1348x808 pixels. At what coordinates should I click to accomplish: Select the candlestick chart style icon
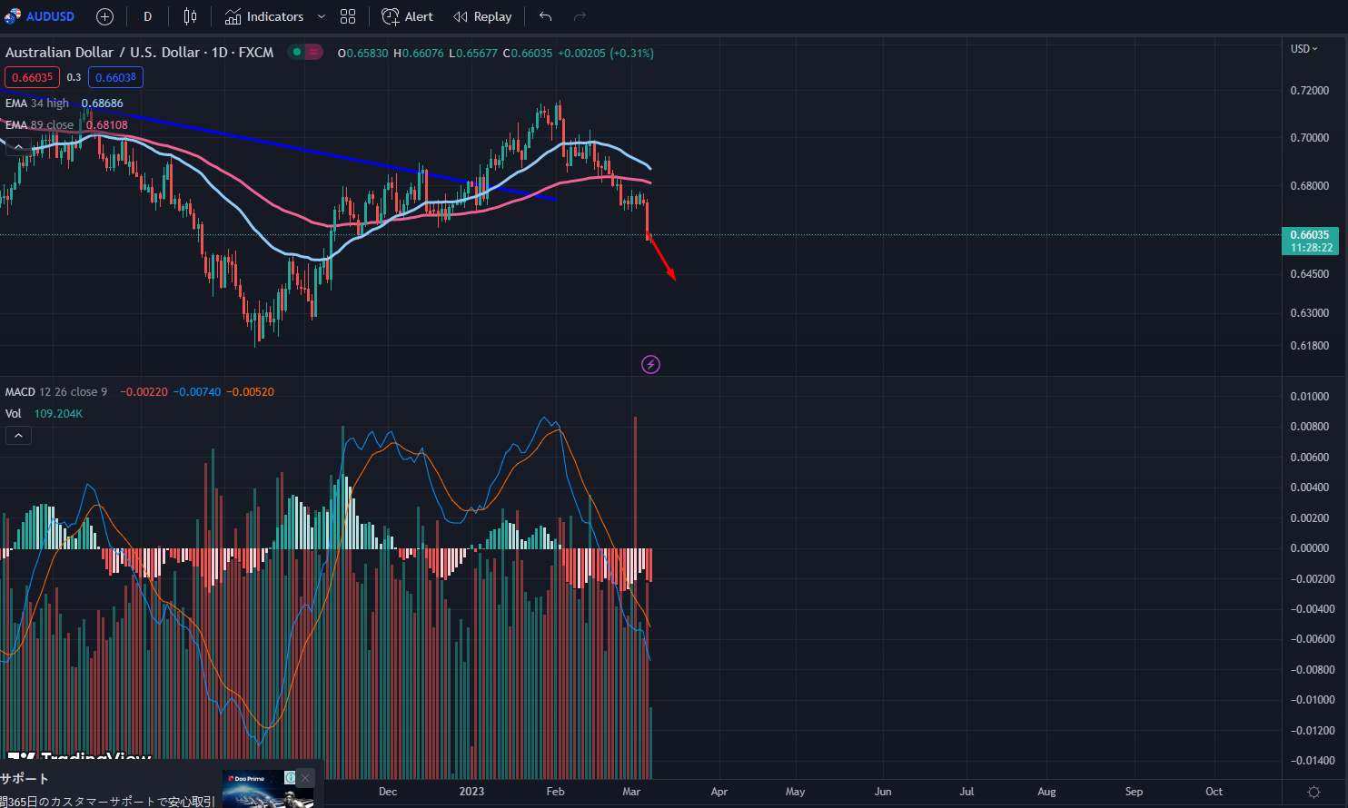pyautogui.click(x=190, y=15)
